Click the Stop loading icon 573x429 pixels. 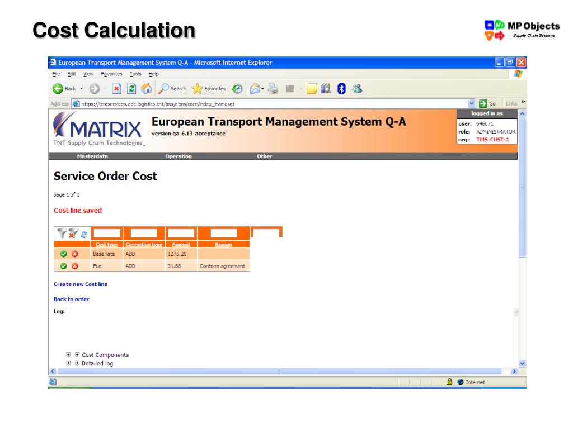[116, 89]
